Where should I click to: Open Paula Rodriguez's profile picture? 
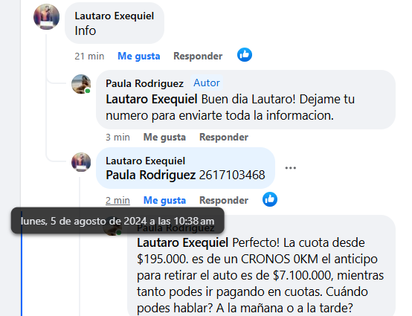coord(81,84)
